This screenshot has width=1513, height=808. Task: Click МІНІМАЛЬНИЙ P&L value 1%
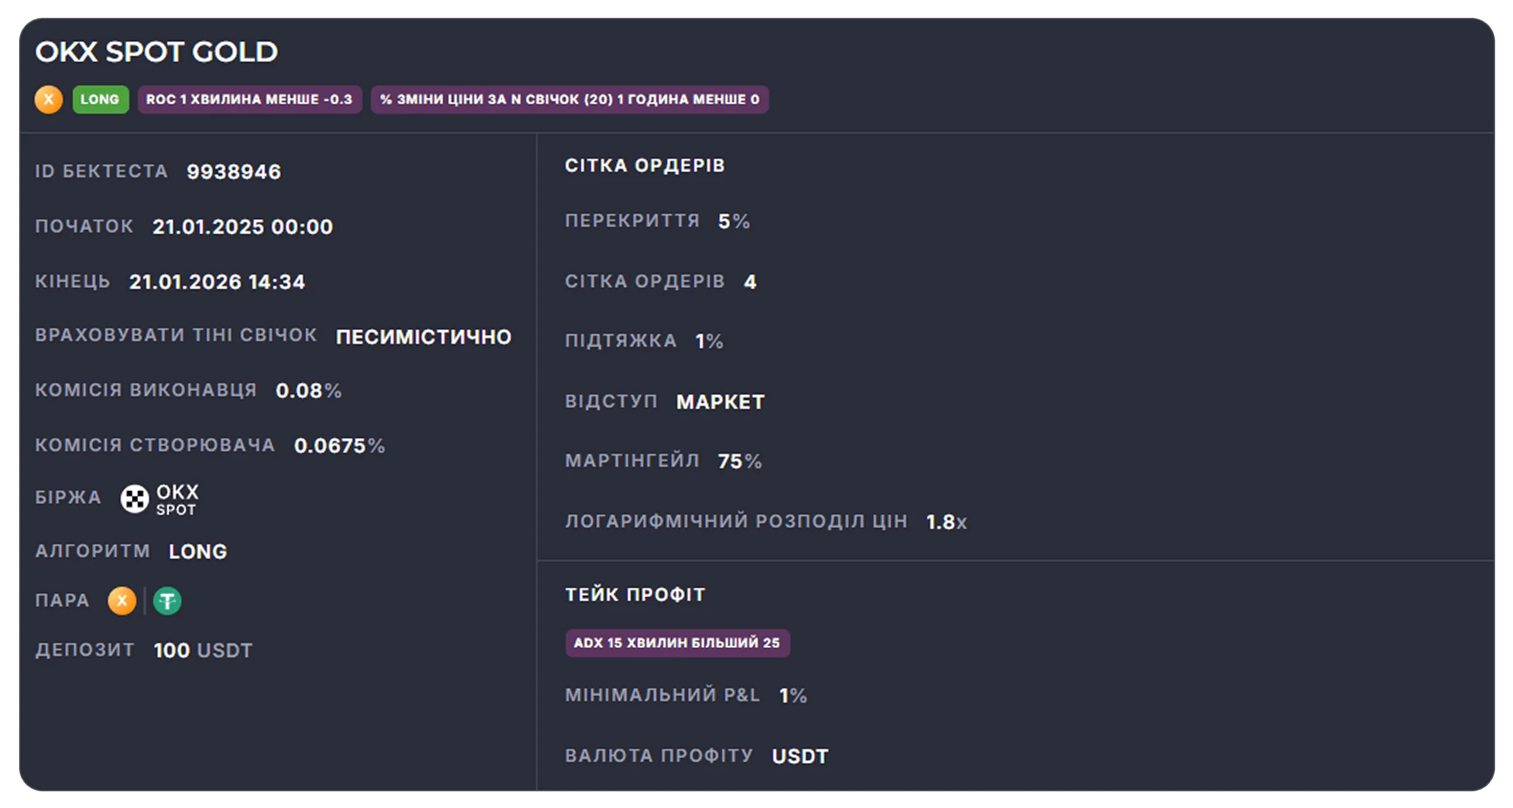point(793,695)
